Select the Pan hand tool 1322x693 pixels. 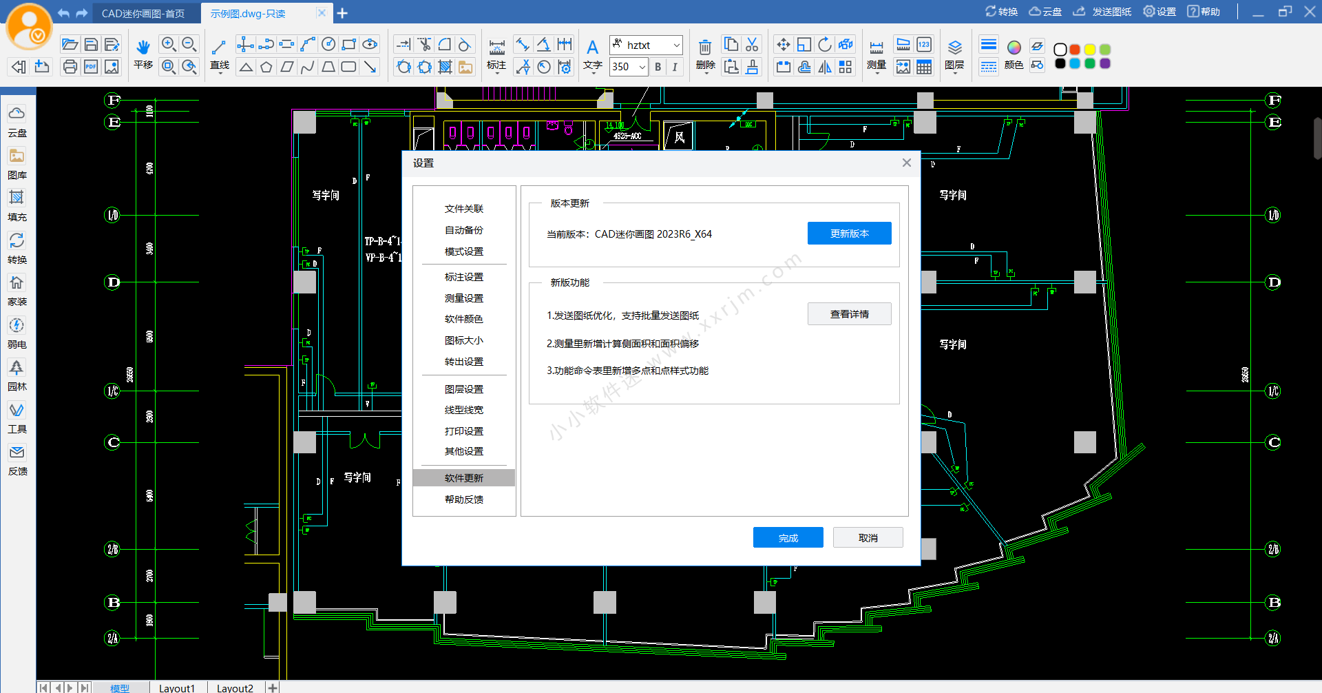click(x=143, y=47)
